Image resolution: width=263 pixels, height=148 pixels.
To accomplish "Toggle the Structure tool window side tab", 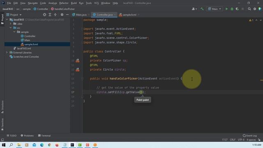I will (2, 107).
